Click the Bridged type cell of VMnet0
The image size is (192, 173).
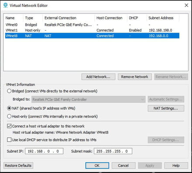coord(31,25)
